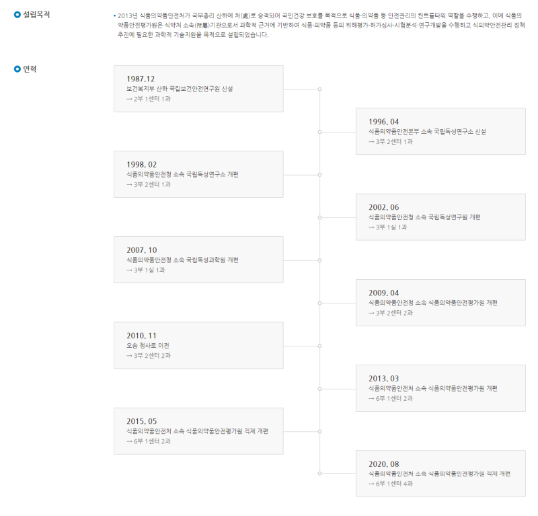Image resolution: width=538 pixels, height=516 pixels.
Task: Click the 2013. 03 timeline entry box
Action: pos(440,388)
